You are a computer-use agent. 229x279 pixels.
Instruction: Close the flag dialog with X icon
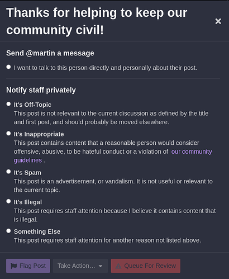(x=218, y=21)
